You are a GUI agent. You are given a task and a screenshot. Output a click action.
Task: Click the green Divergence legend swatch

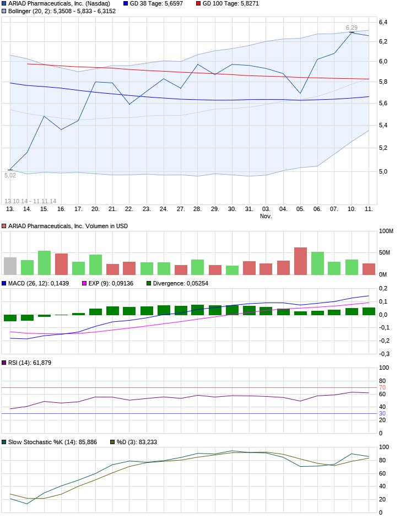coord(149,283)
